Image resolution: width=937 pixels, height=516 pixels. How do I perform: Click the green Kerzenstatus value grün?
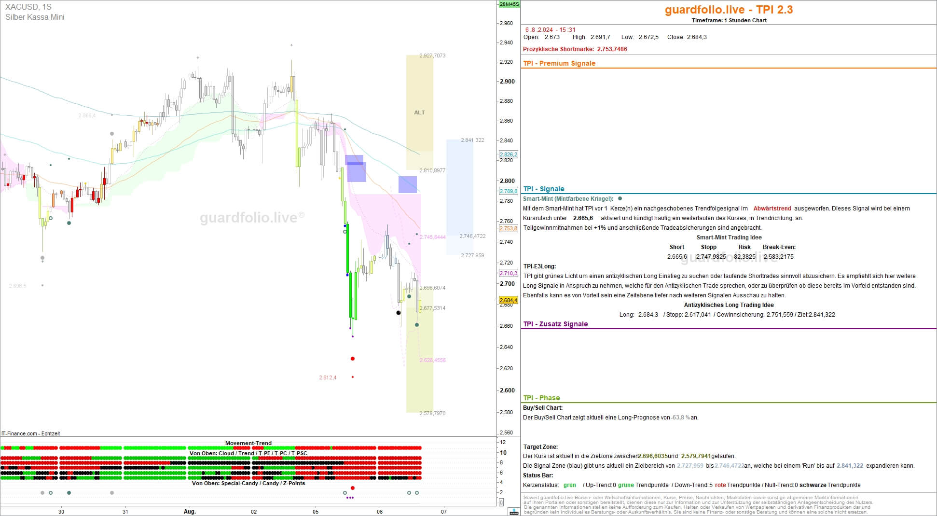pos(570,485)
